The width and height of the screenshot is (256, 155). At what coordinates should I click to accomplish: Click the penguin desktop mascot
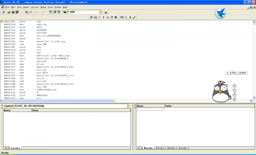[222, 92]
